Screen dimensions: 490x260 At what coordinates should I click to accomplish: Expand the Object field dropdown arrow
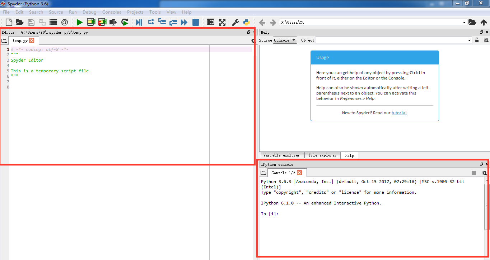470,40
